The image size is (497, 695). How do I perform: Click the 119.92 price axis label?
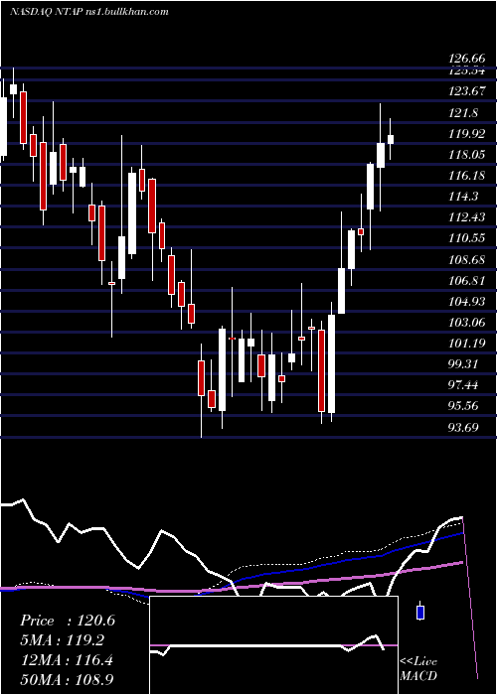pos(466,134)
